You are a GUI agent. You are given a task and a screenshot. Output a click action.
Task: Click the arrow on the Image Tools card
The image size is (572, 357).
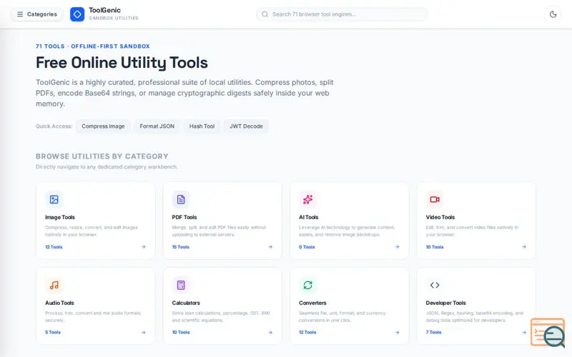click(x=144, y=246)
